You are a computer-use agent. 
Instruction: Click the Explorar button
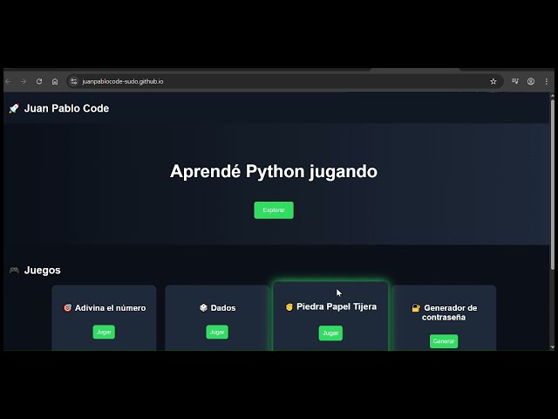point(274,210)
